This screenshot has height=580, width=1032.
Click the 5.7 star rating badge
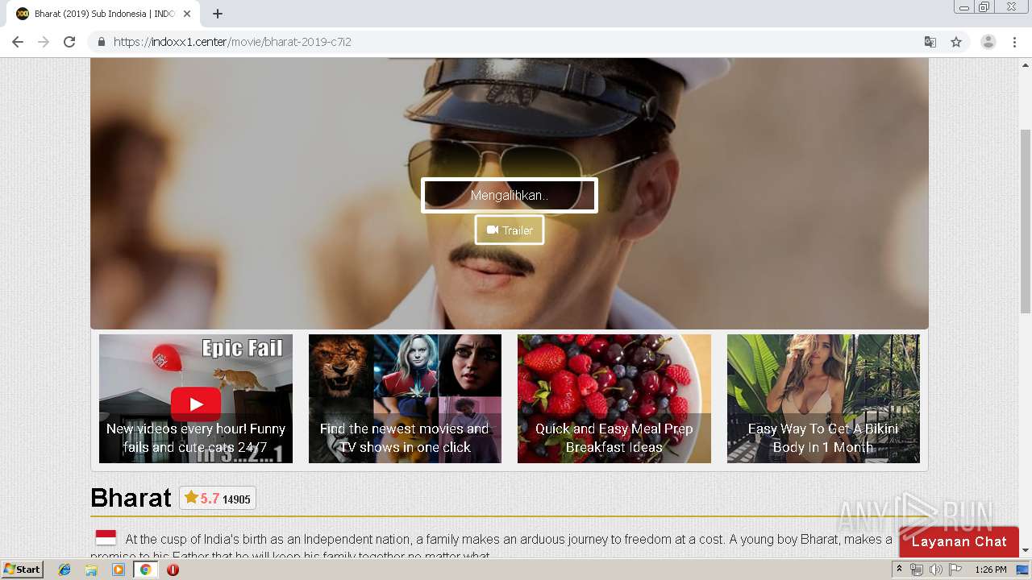[218, 499]
